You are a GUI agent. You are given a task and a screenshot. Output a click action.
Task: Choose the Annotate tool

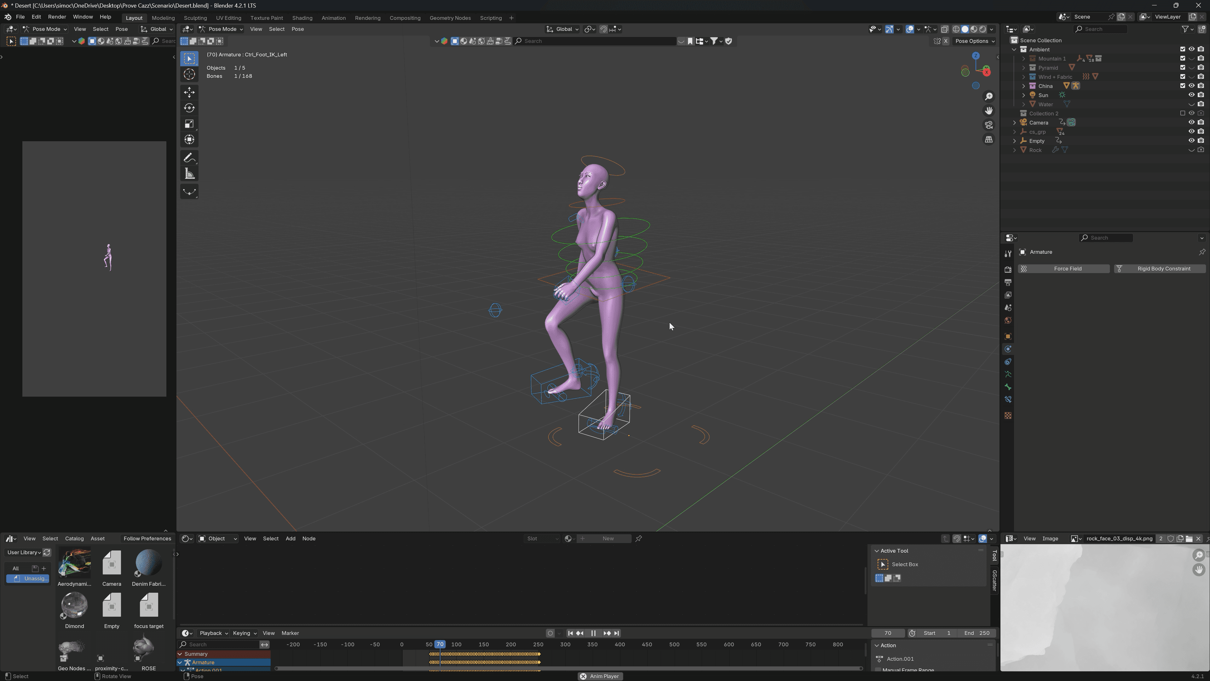click(189, 158)
